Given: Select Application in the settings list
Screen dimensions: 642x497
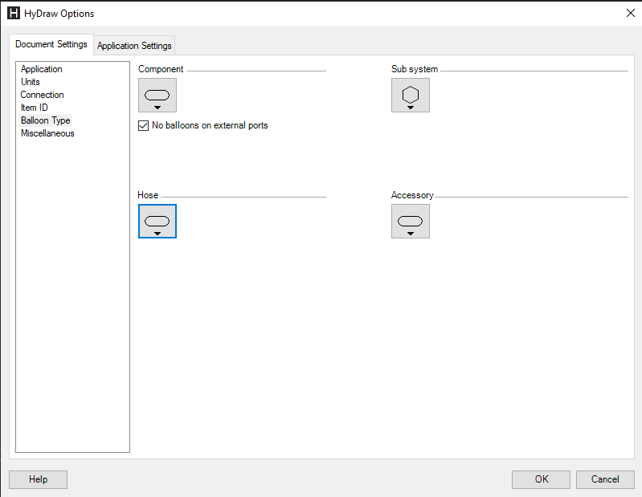Looking at the screenshot, I should coord(42,69).
